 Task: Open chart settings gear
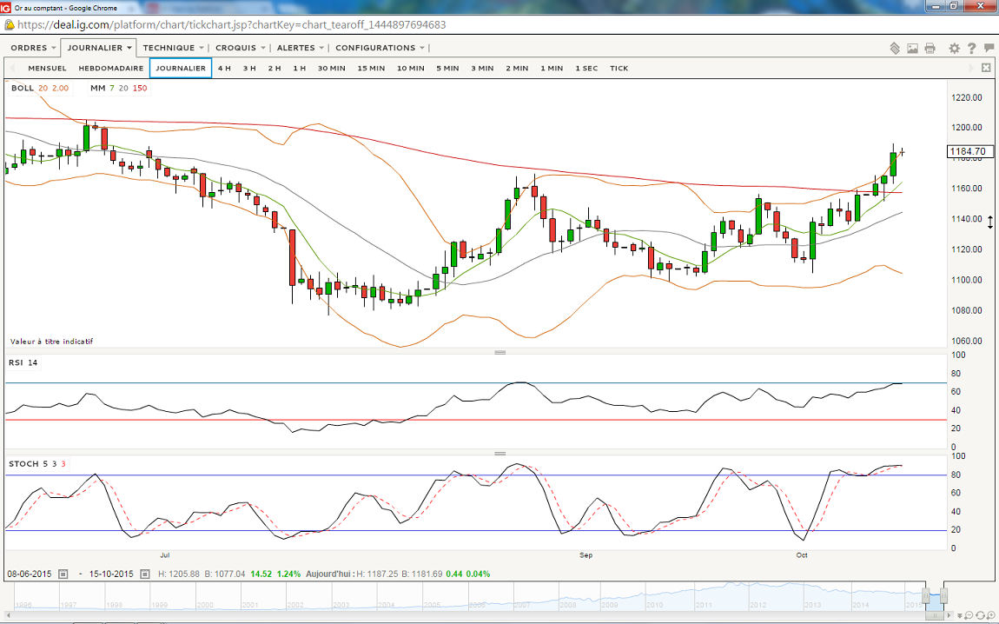(x=954, y=49)
